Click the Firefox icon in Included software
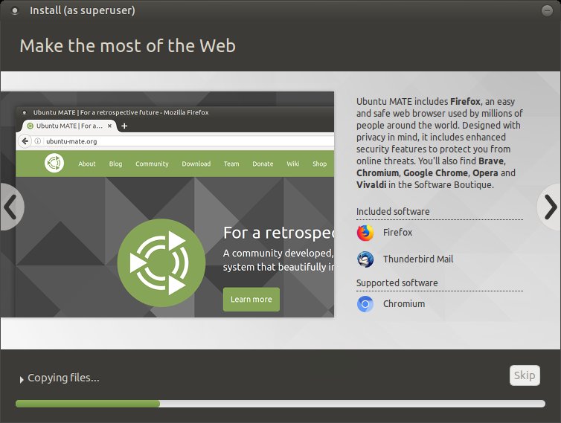Viewport: 561px width, 423px height. (365, 233)
